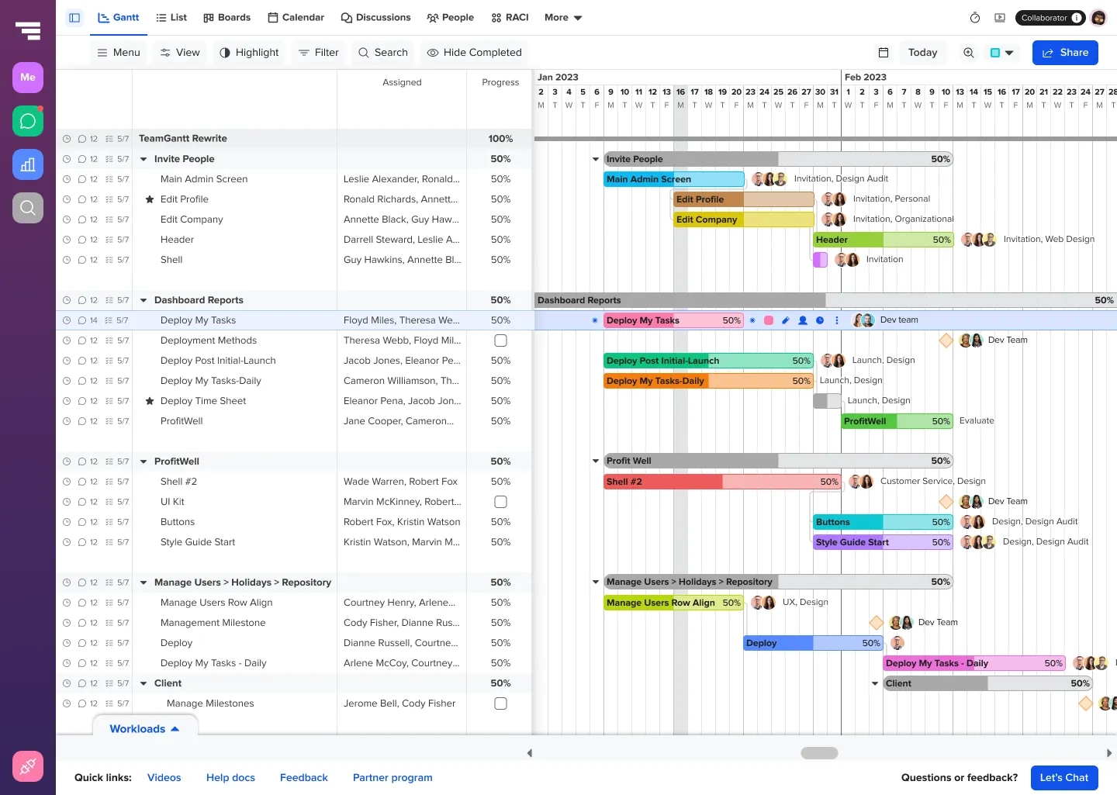The image size is (1117, 795).
Task: Collapse the Client group in the chart
Action: [875, 683]
